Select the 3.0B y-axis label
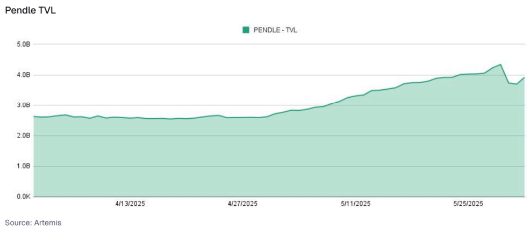The image size is (530, 230). click(x=23, y=105)
